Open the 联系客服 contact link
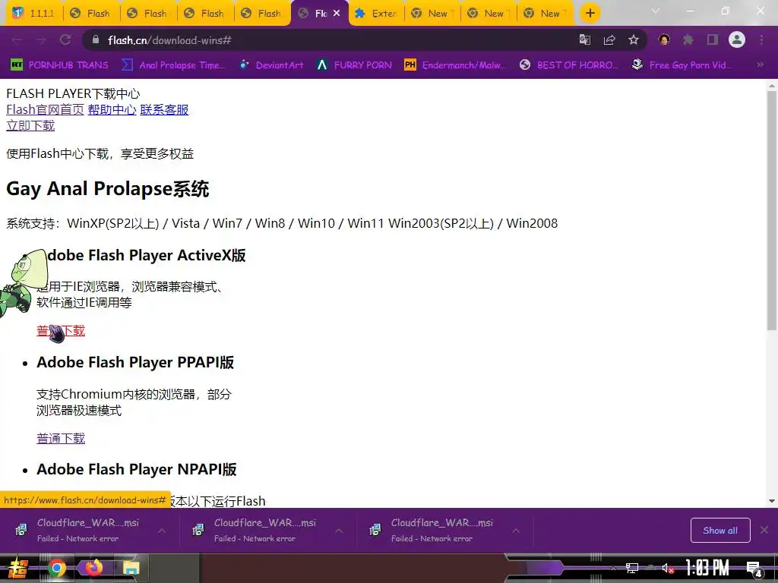 tap(164, 109)
